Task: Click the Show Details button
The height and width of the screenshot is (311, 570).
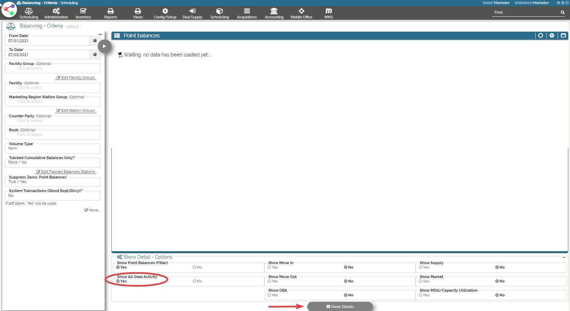Action: click(x=340, y=307)
